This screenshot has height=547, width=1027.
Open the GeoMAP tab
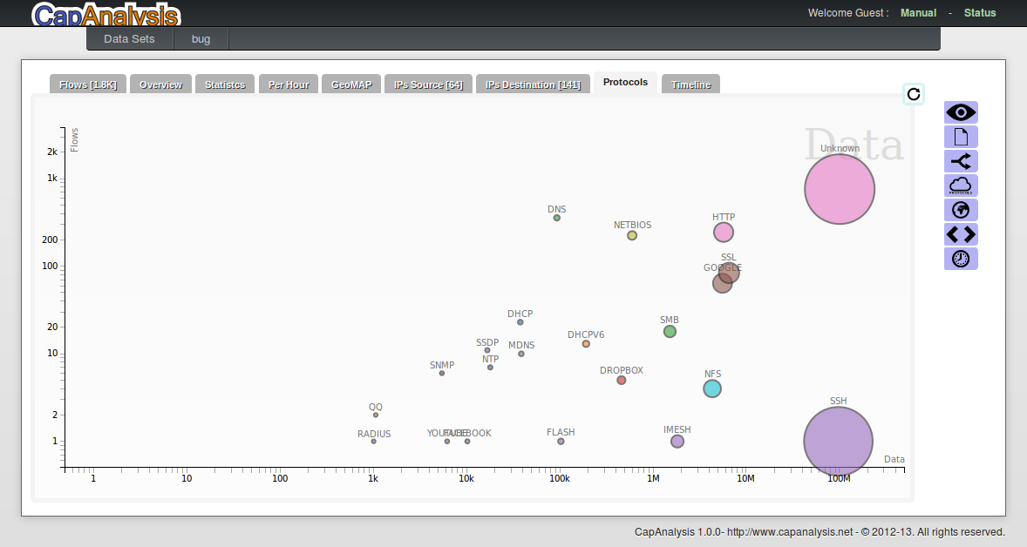[x=351, y=84]
